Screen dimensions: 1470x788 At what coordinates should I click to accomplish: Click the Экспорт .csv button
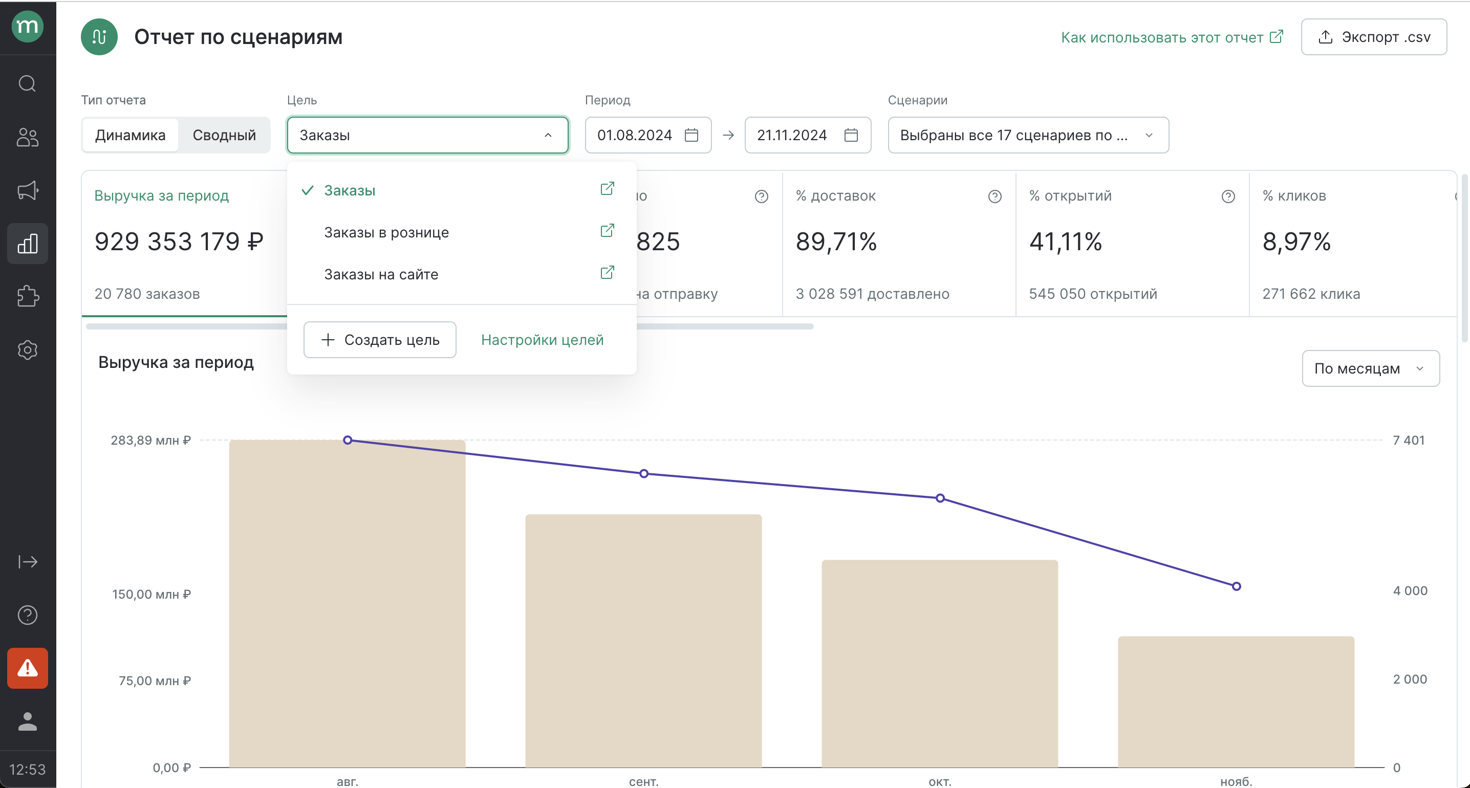[1374, 37]
